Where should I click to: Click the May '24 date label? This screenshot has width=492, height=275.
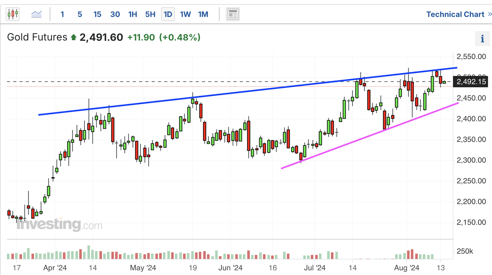(x=143, y=268)
